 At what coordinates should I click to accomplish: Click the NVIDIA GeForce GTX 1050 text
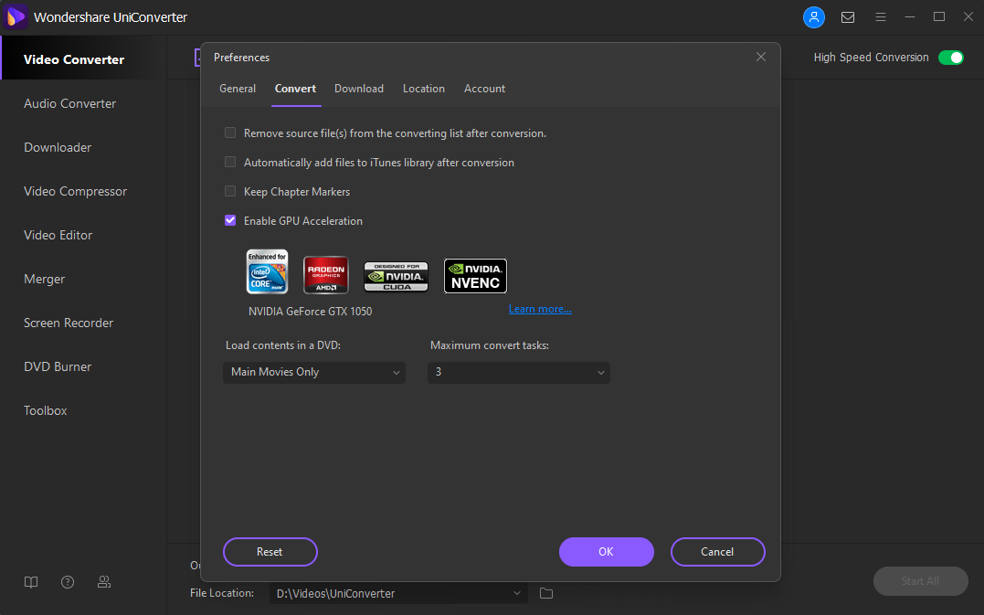pyautogui.click(x=310, y=312)
